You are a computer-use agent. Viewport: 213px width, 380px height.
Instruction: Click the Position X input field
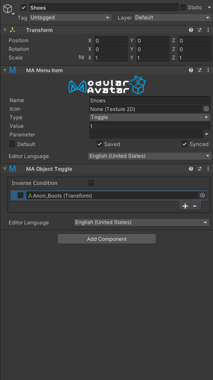coord(111,40)
